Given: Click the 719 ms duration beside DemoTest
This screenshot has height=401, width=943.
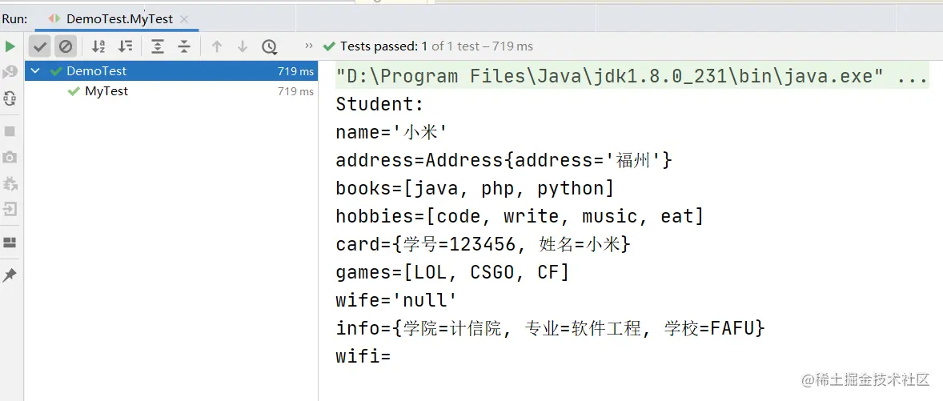Looking at the screenshot, I should tap(295, 71).
